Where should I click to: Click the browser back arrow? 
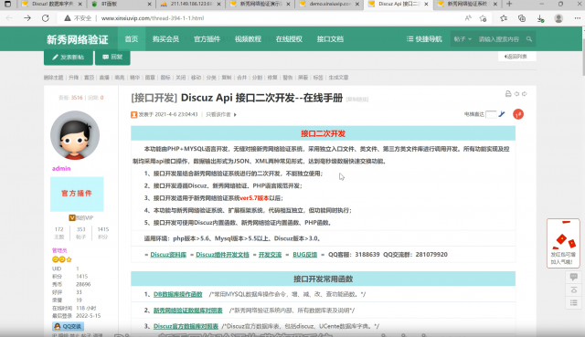tap(9, 18)
